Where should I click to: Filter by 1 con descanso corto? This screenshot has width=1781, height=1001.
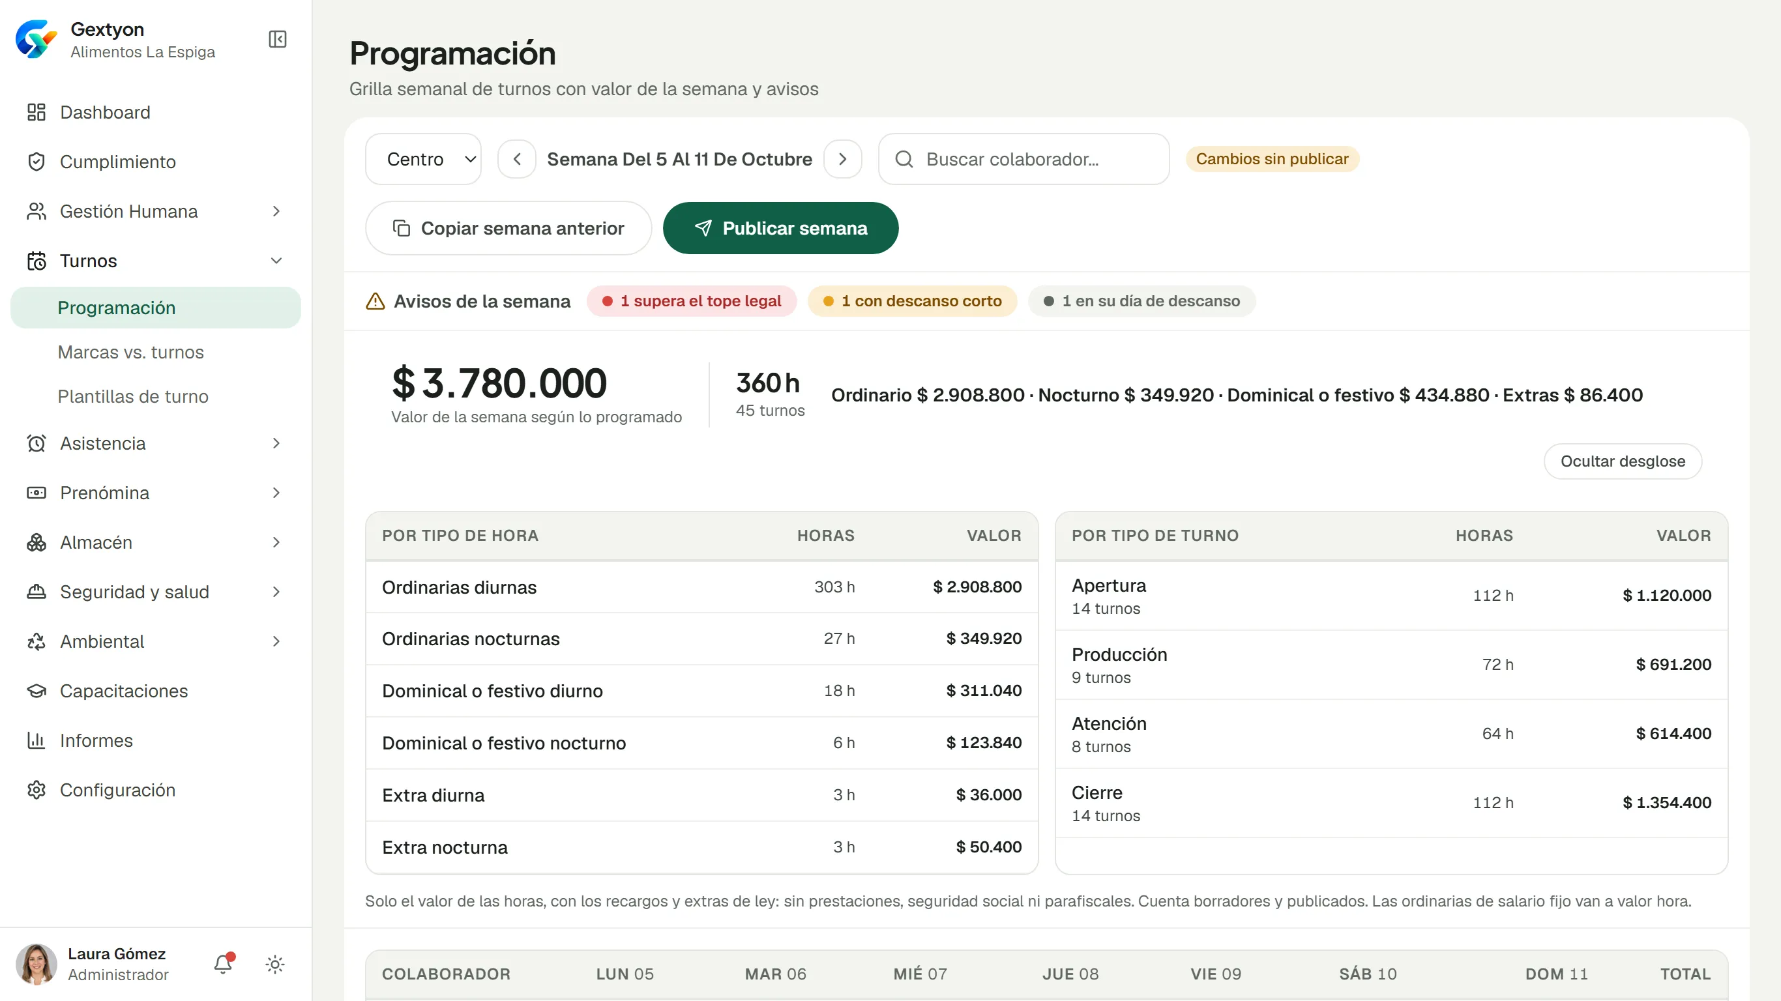[912, 301]
